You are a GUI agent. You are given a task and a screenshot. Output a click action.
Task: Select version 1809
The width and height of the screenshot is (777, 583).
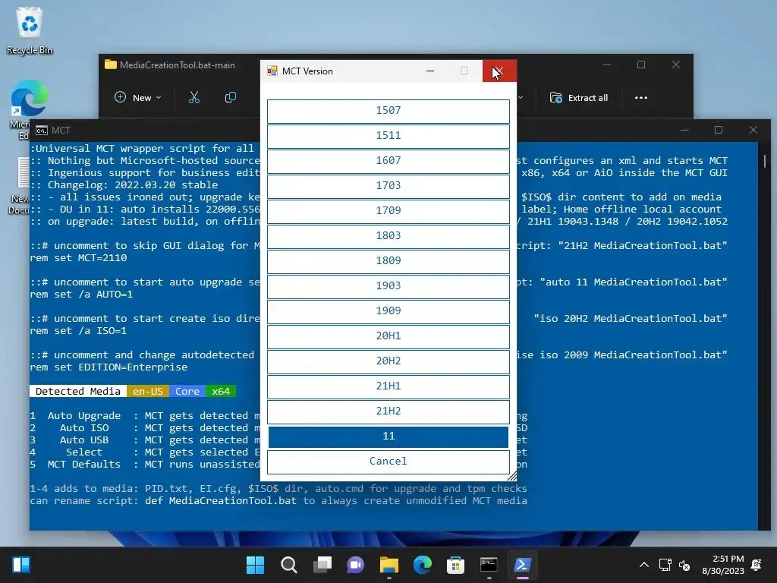click(388, 261)
